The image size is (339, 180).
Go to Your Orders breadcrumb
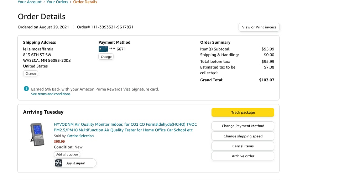click(x=57, y=2)
